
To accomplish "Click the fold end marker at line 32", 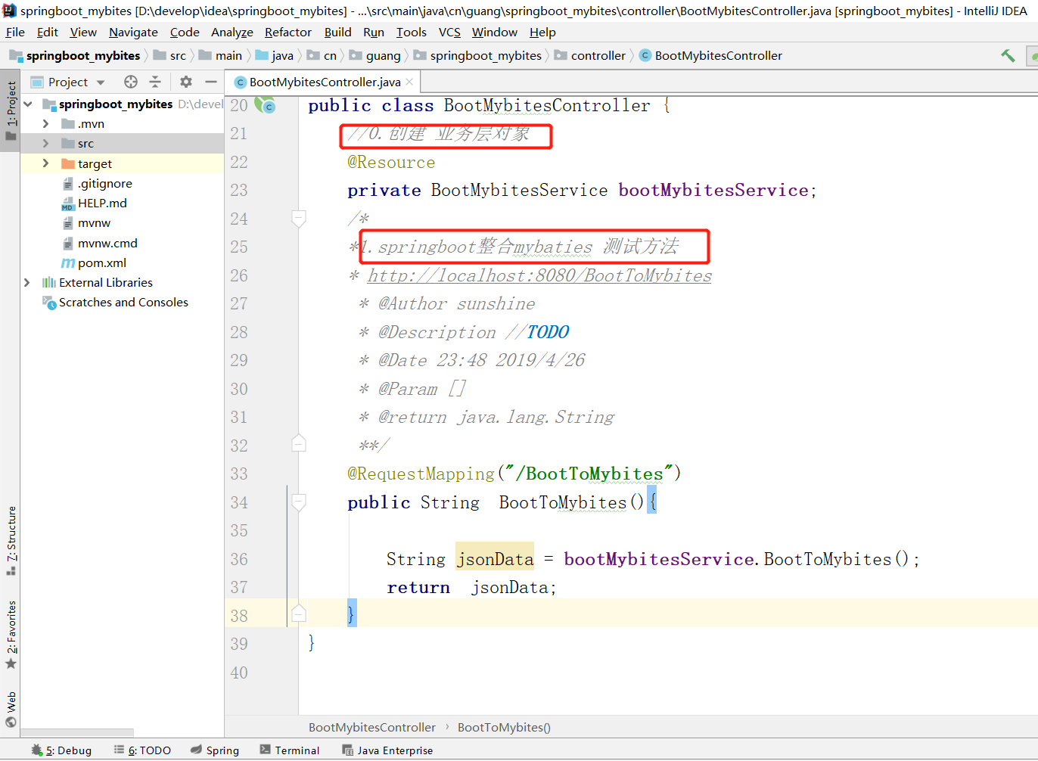I will [299, 443].
